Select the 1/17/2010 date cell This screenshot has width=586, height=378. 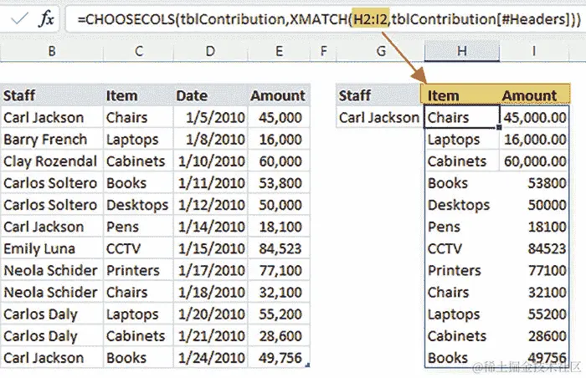point(210,270)
